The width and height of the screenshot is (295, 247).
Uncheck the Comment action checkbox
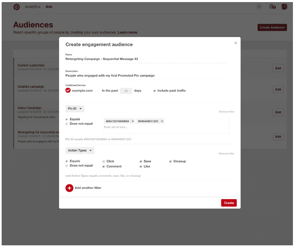click(x=104, y=167)
